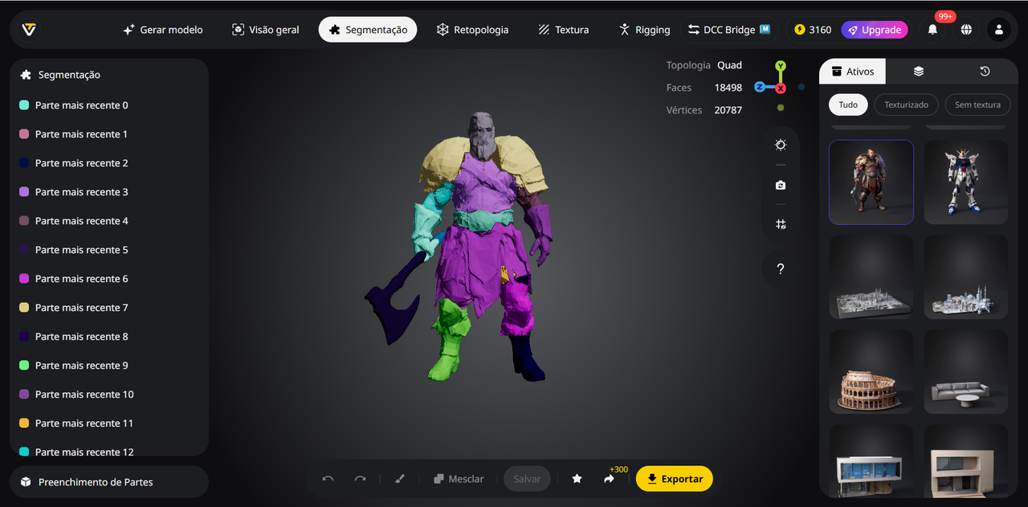The width and height of the screenshot is (1028, 507).
Task: Select the Segmentação tab
Action: 368,30
